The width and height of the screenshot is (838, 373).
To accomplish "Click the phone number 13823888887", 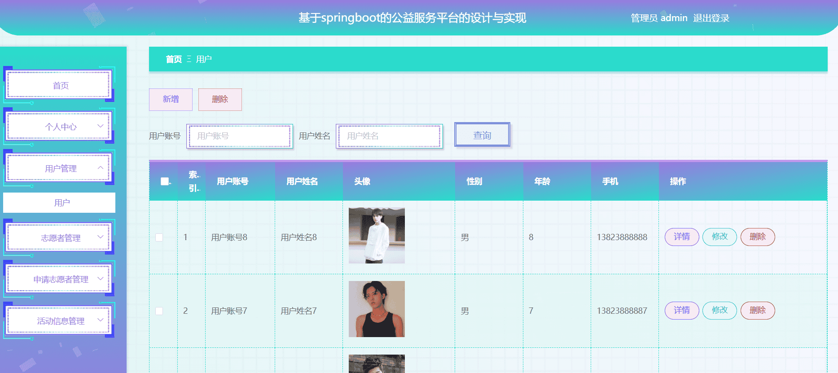I will (x=622, y=311).
